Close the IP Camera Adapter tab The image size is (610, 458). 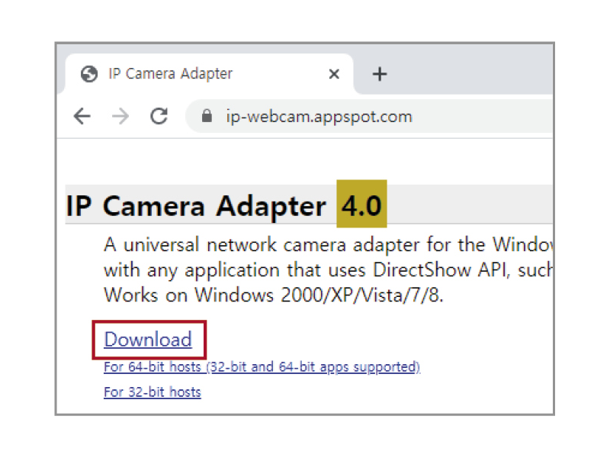(334, 74)
